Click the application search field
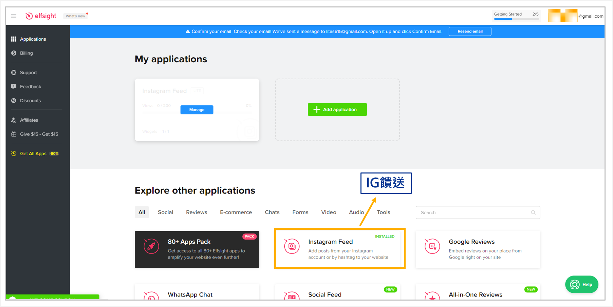The image size is (613, 307). (x=475, y=212)
